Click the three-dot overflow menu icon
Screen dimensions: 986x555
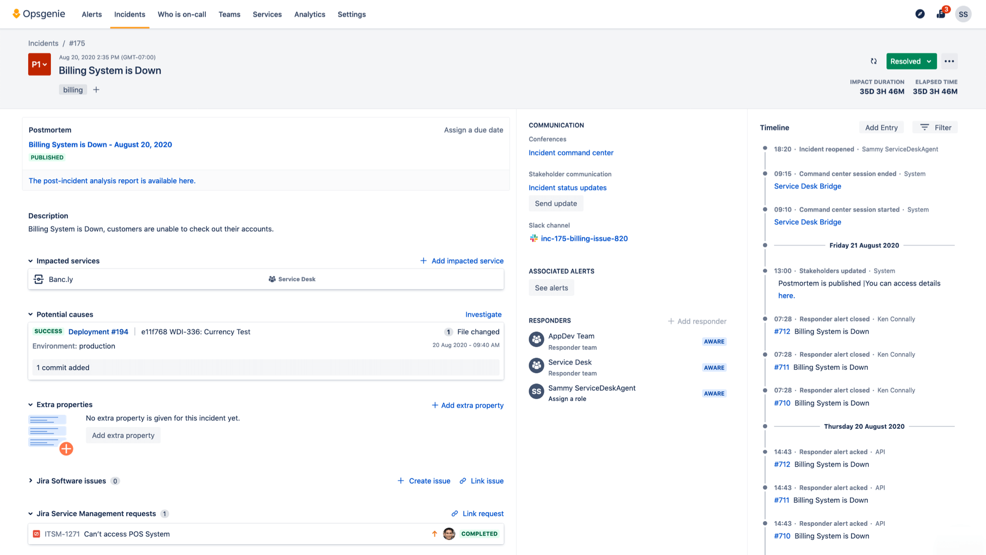click(950, 61)
